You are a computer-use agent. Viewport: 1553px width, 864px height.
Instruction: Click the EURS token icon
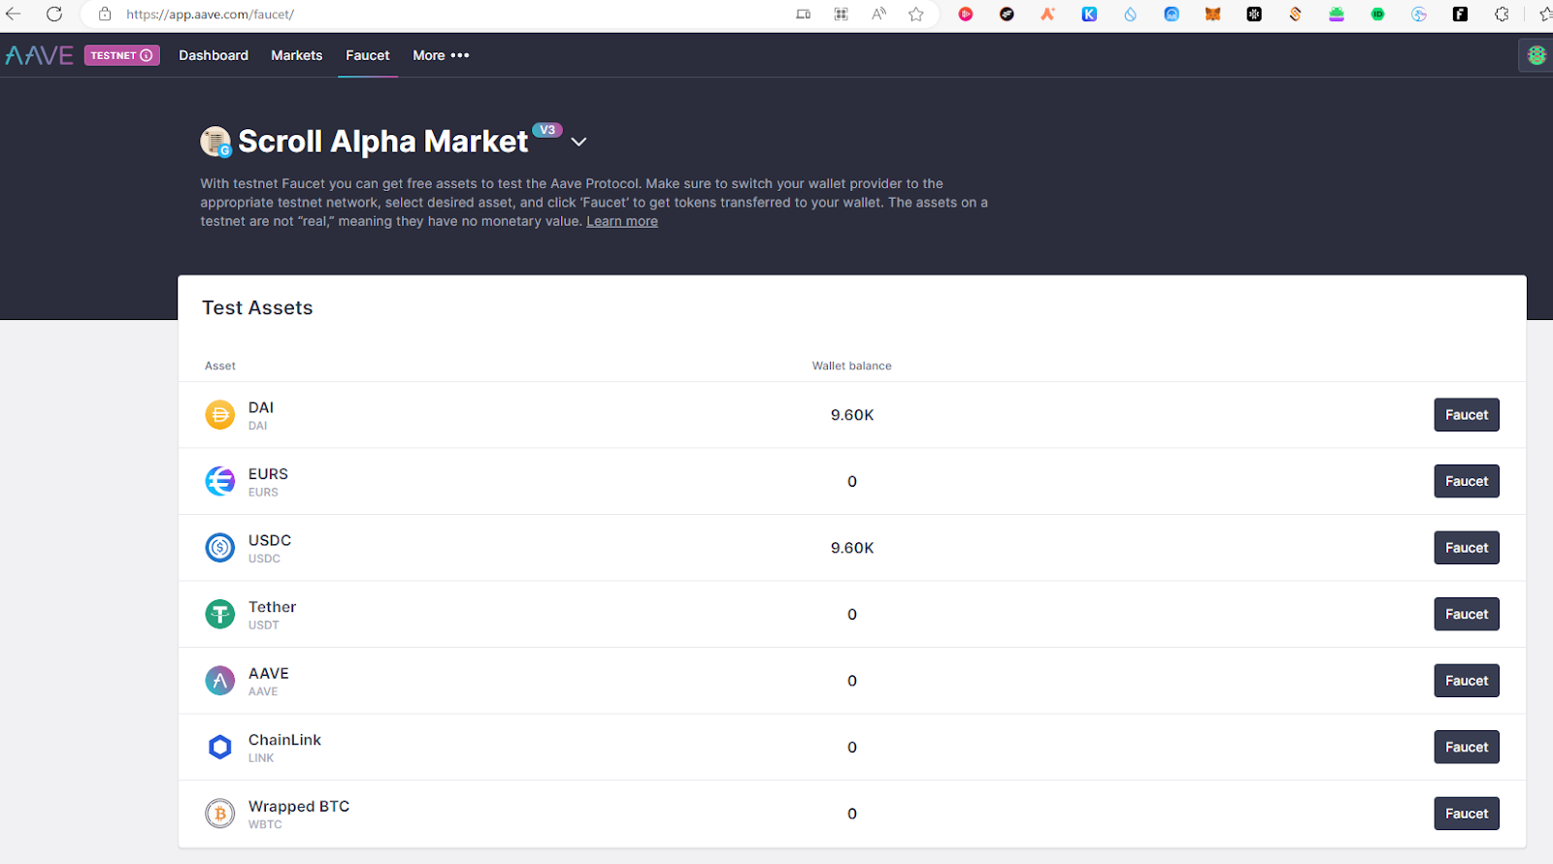[220, 481]
